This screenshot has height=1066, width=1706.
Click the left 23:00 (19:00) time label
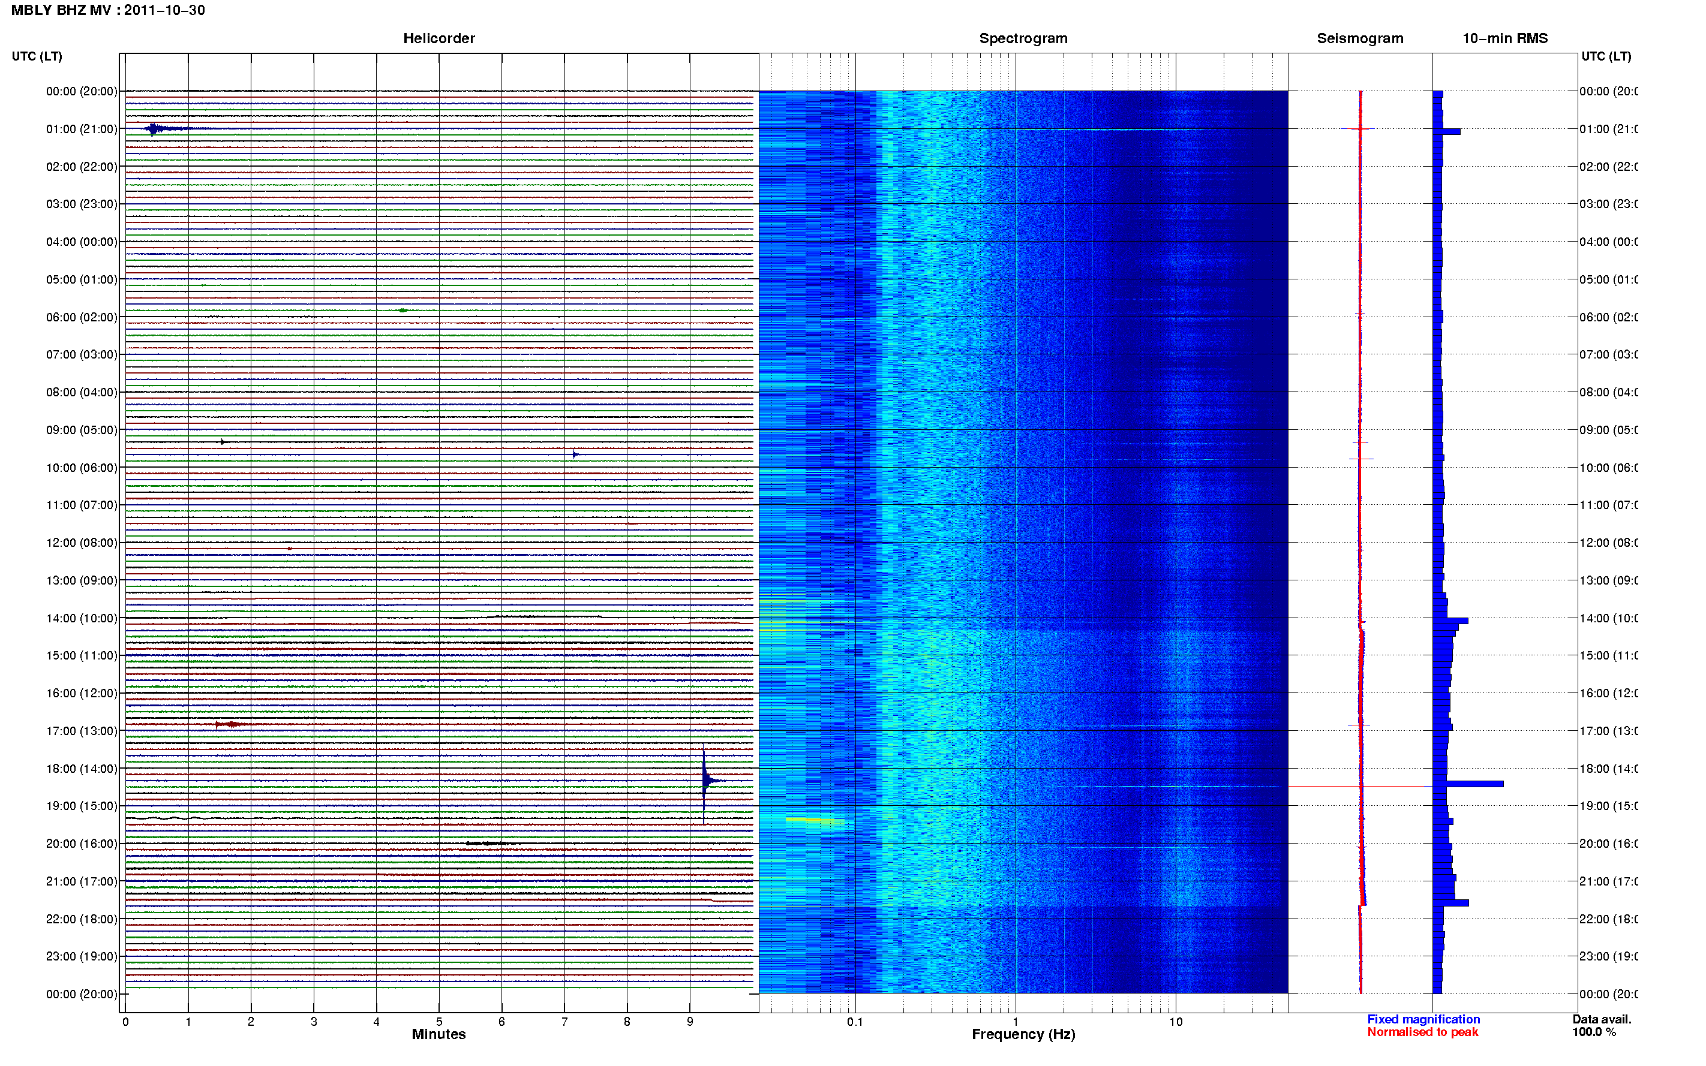click(81, 957)
